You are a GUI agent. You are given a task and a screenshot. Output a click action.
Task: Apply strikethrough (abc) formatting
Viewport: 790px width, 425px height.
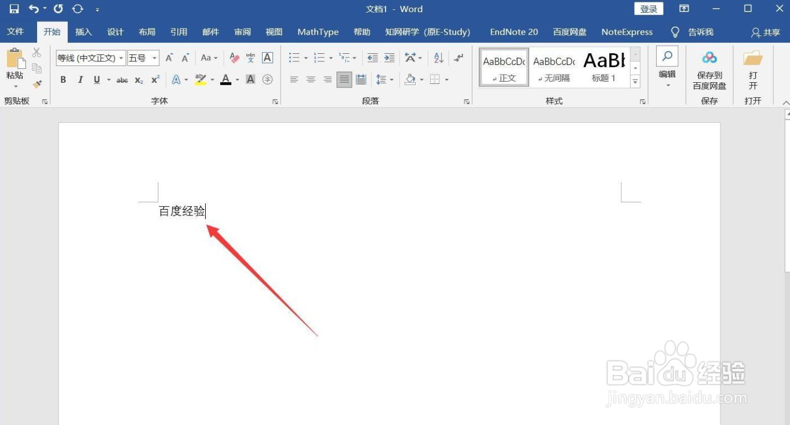tap(122, 80)
